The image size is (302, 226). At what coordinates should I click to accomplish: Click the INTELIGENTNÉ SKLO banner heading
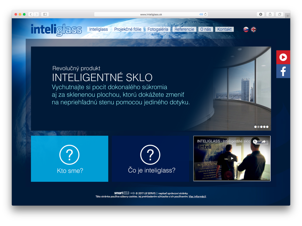[102, 77]
